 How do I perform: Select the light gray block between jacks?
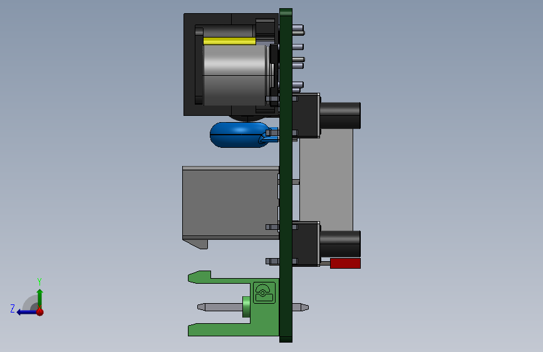click(326, 180)
